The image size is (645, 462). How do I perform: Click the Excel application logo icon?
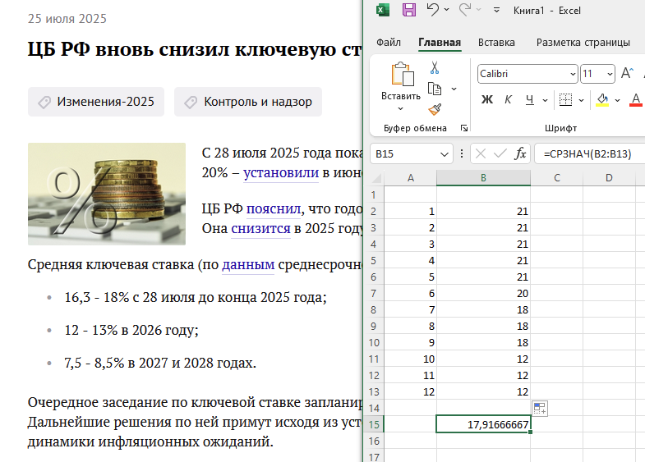pos(383,10)
